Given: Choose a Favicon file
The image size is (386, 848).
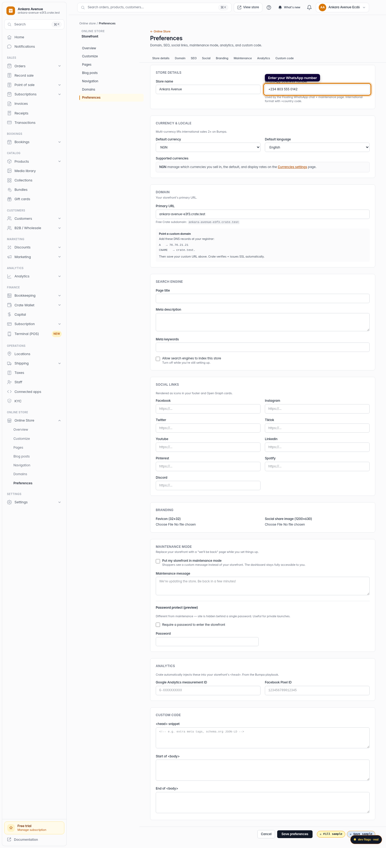Looking at the screenshot, I should click(176, 525).
